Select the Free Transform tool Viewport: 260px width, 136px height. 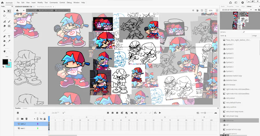[9, 11]
